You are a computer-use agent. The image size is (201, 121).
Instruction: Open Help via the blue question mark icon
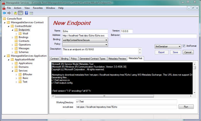tap(26, 13)
